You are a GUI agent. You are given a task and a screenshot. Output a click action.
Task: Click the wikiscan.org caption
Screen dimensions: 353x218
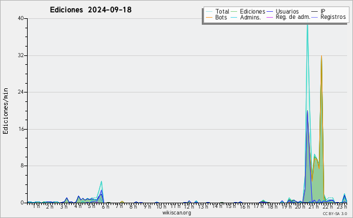[x=176, y=213]
